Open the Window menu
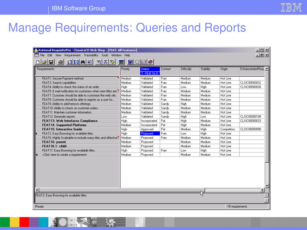Image resolution: width=307 pixels, height=230 pixels. point(116,55)
